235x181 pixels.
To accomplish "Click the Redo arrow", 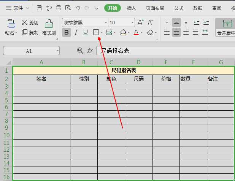I will [x=87, y=8].
